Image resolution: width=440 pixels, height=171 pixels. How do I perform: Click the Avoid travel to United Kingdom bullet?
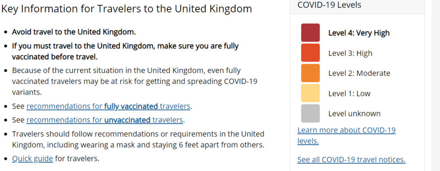coord(74,32)
